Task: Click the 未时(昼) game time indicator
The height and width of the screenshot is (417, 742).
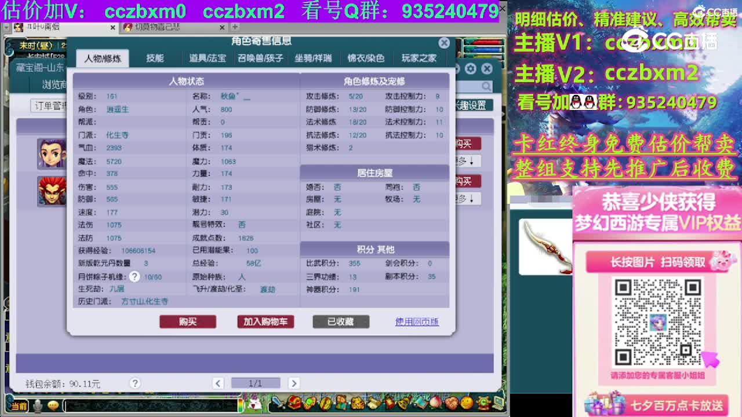Action: [36, 45]
